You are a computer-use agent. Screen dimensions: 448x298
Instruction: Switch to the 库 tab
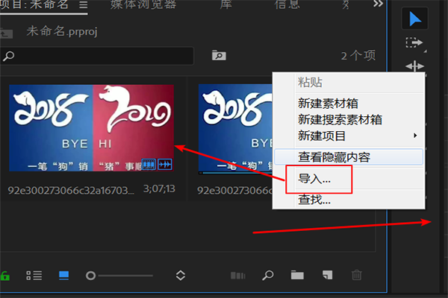[225, 4]
